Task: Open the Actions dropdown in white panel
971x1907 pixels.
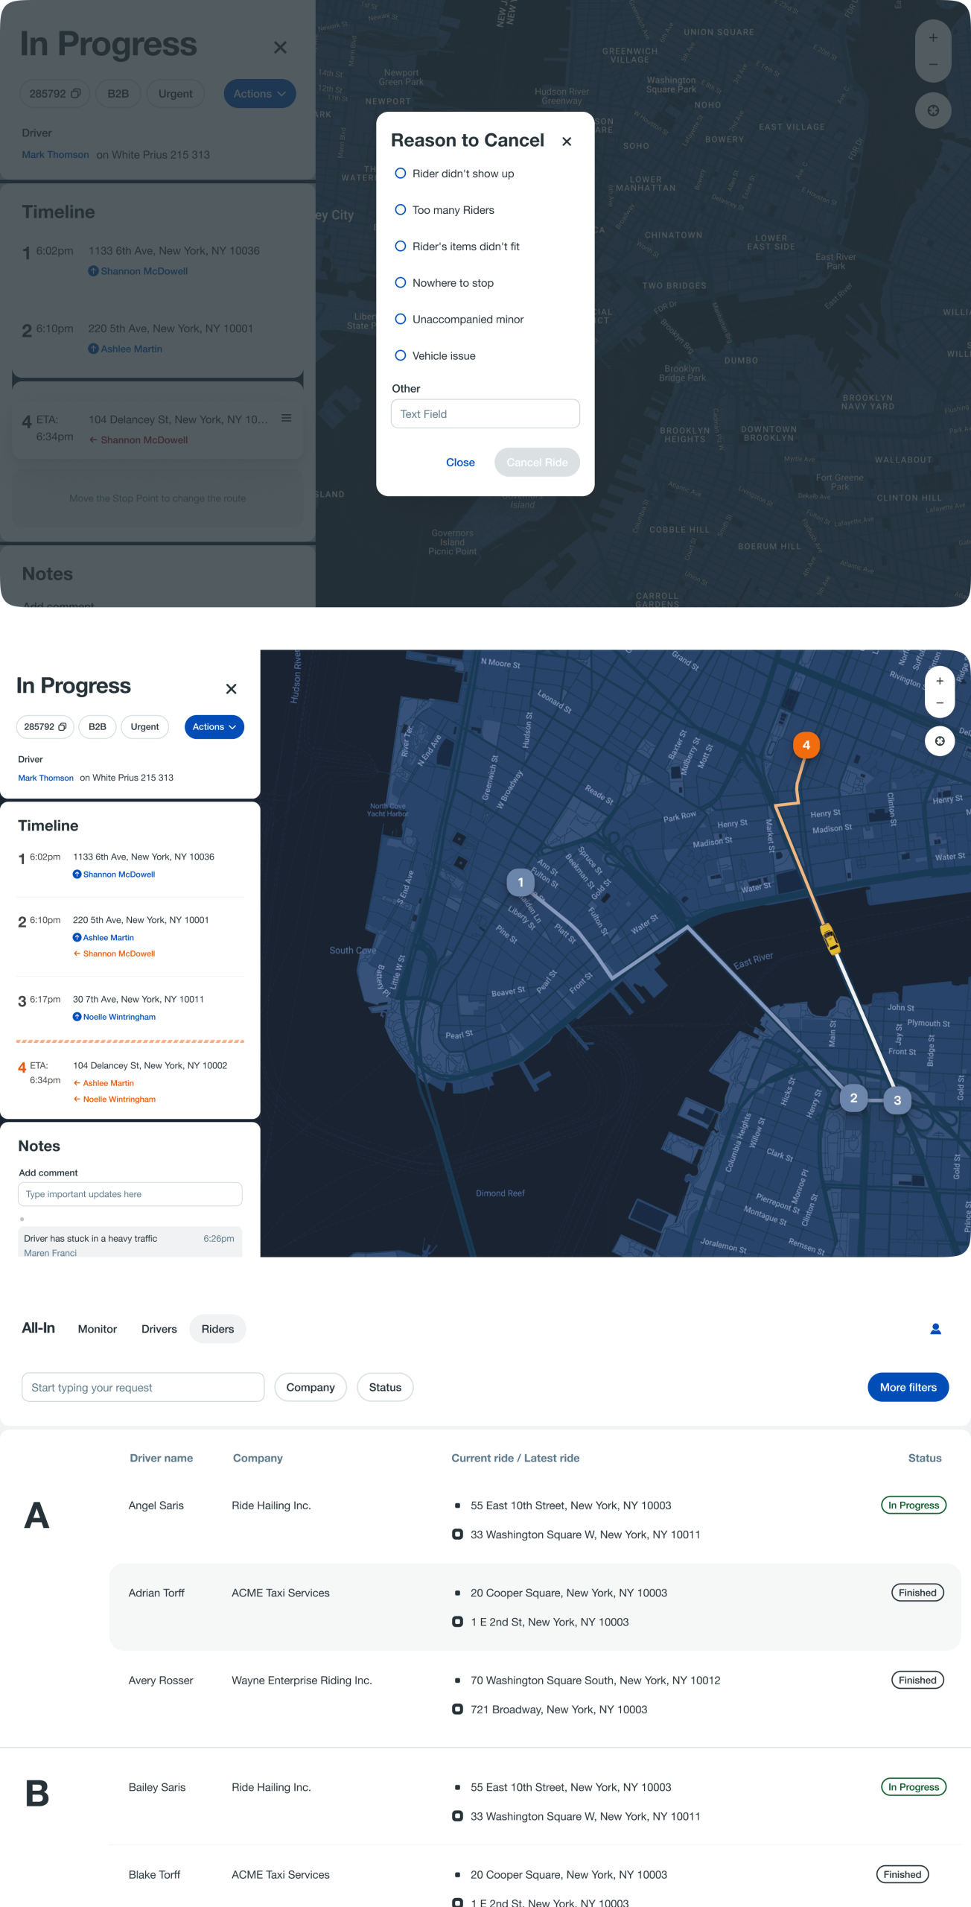Action: [214, 727]
